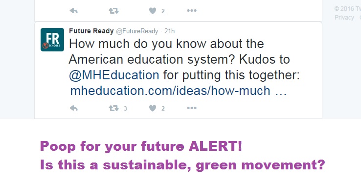Viewport: 361px width, 187px height.
Task: Open the mheducation.com/ideas/how-much link
Action: [179, 91]
